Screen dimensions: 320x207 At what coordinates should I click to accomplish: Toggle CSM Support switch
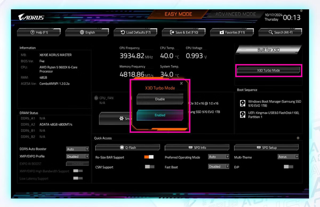pos(150,167)
